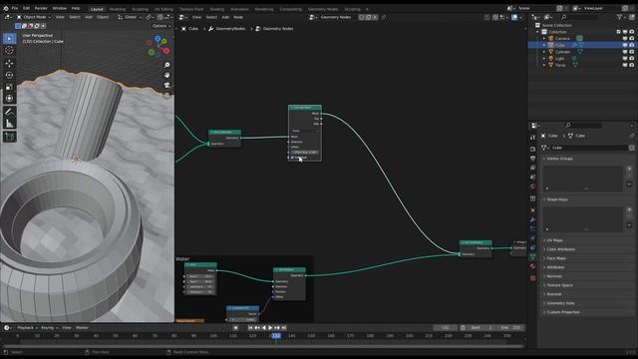Click the outliner search magnifier field
The width and height of the screenshot is (638, 359).
(579, 17)
